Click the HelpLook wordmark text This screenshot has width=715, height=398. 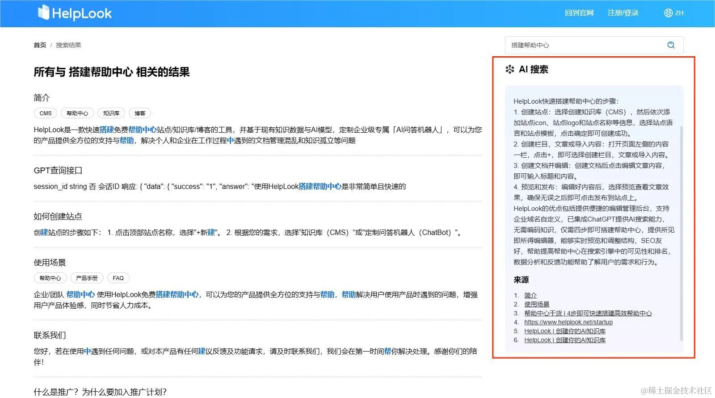(82, 13)
